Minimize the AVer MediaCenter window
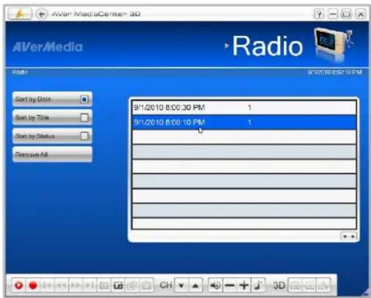Screen dimensions: 371x298 point(332,14)
